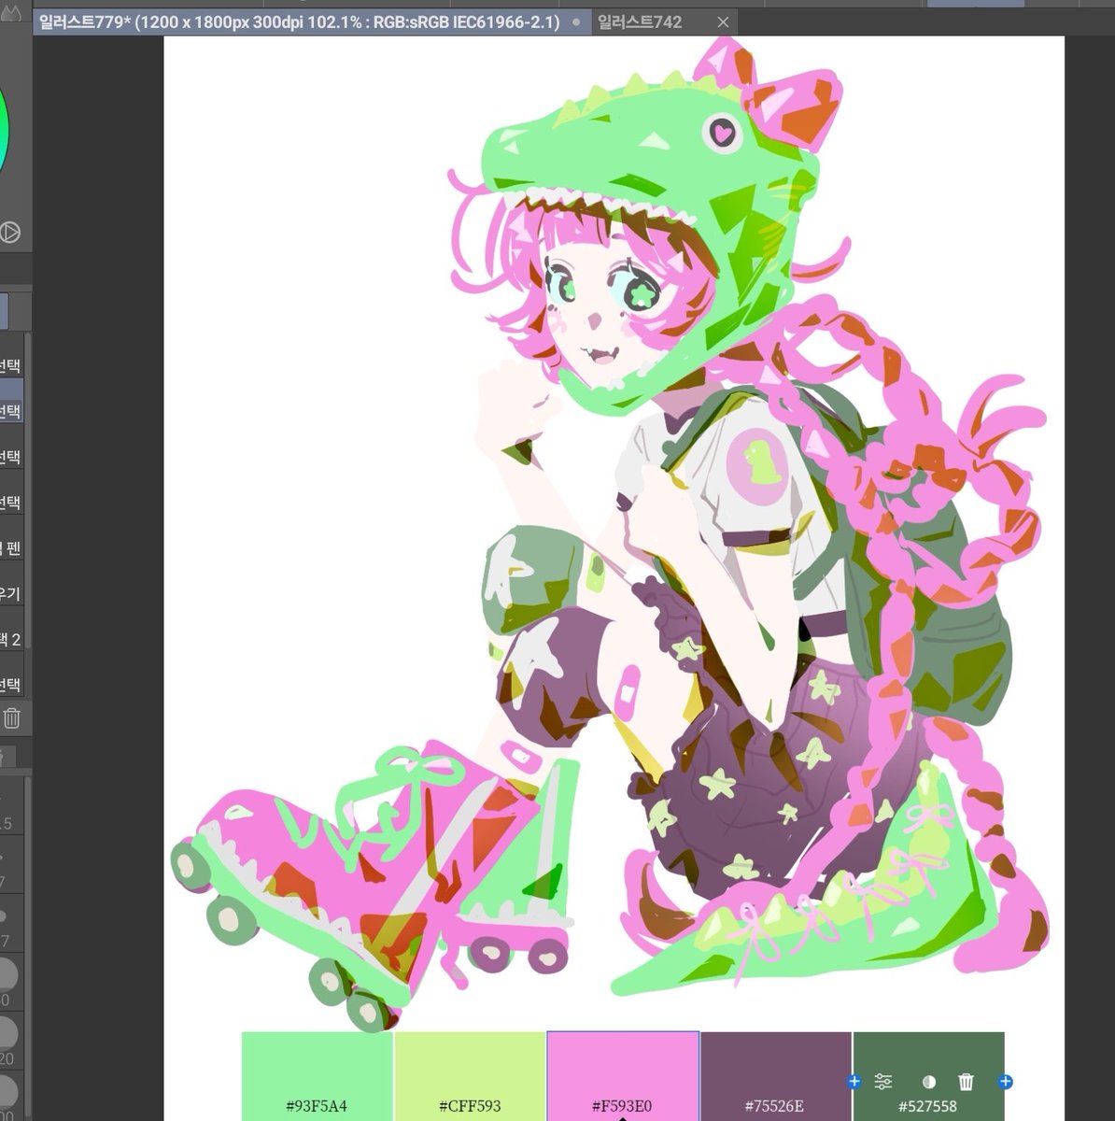Delete the #527558 palette color

pyautogui.click(x=966, y=1082)
